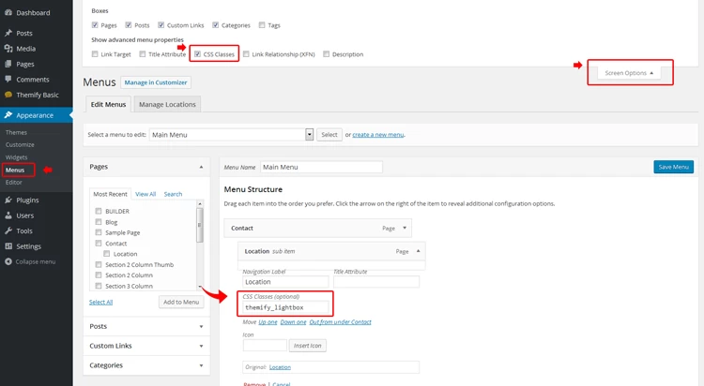Toggle the Posts box checkbox

[129, 25]
